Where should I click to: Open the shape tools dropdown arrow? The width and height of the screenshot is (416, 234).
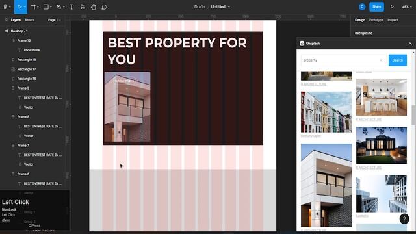coord(51,7)
